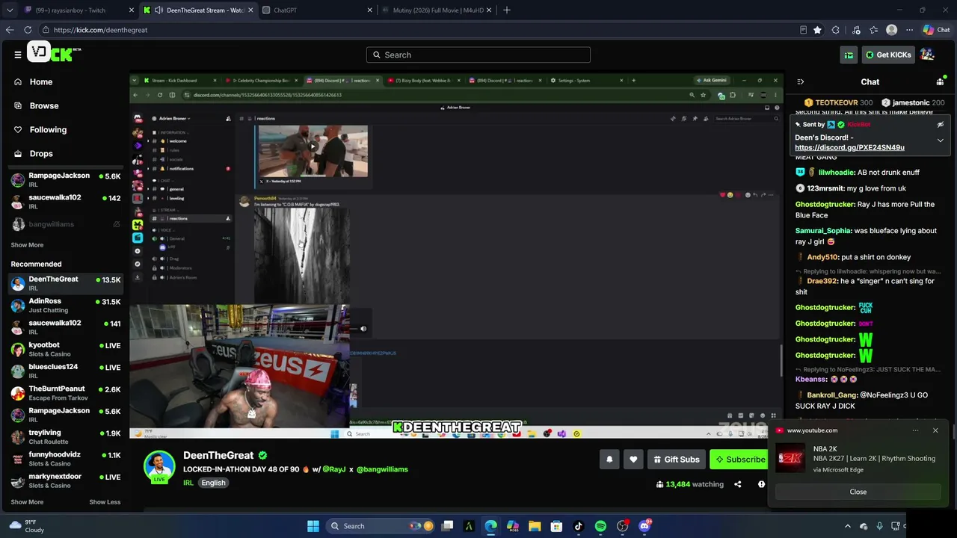The height and width of the screenshot is (538, 957).
Task: Open the Deen's Discord invite link
Action: pyautogui.click(x=849, y=148)
